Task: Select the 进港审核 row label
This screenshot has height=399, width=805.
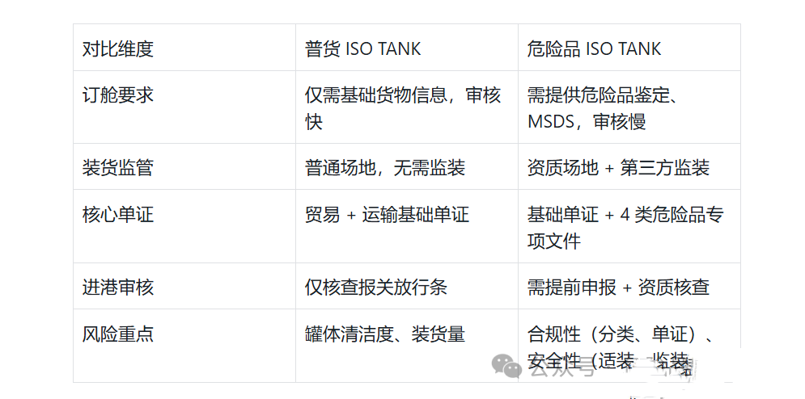Action: pos(118,287)
